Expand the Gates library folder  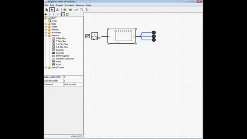pos(46,27)
